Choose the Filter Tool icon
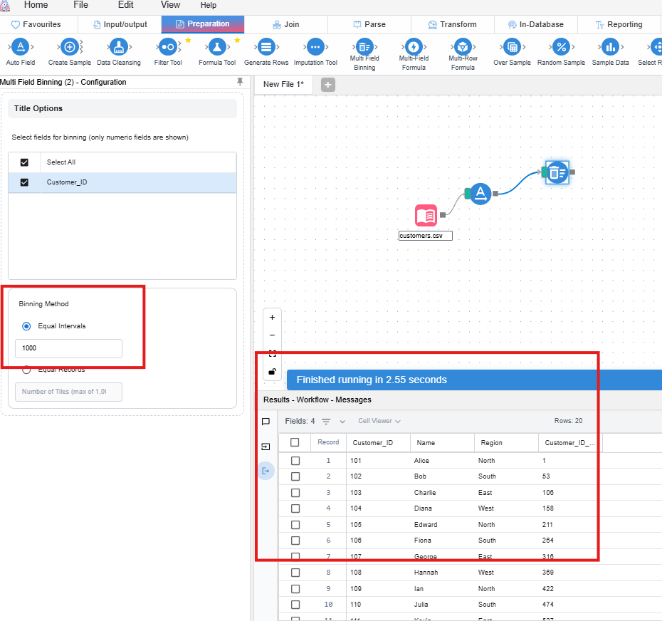Viewport: 662px width, 621px height. tap(168, 47)
